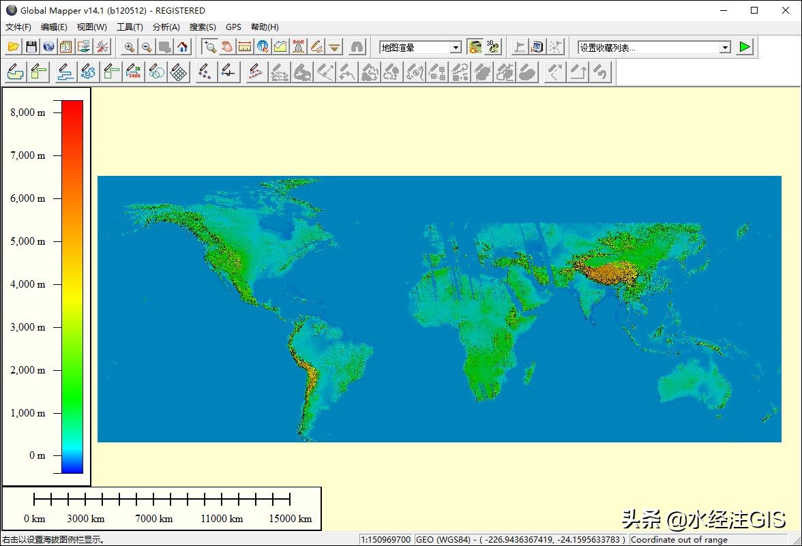Open Configuration with the crossed tools icon
The image size is (802, 546).
pos(102,47)
